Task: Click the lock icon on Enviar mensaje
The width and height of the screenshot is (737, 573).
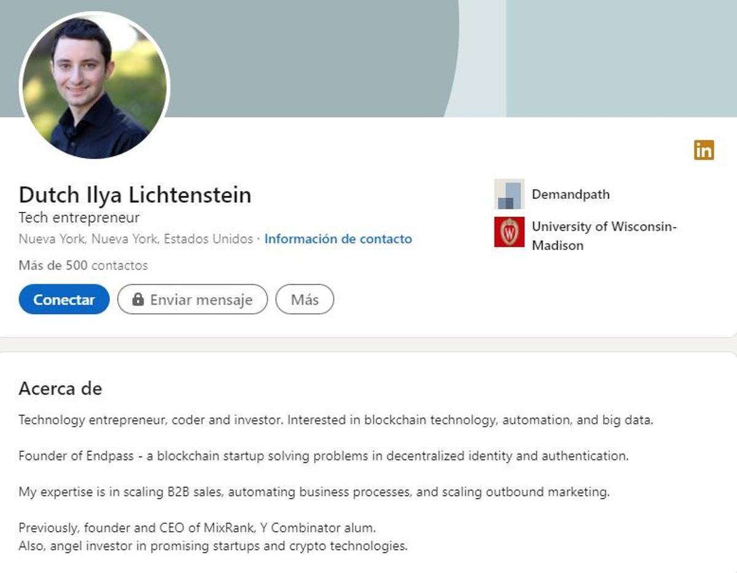Action: point(139,300)
